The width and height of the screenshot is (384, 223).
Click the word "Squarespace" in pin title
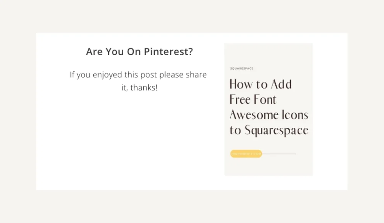276,130
